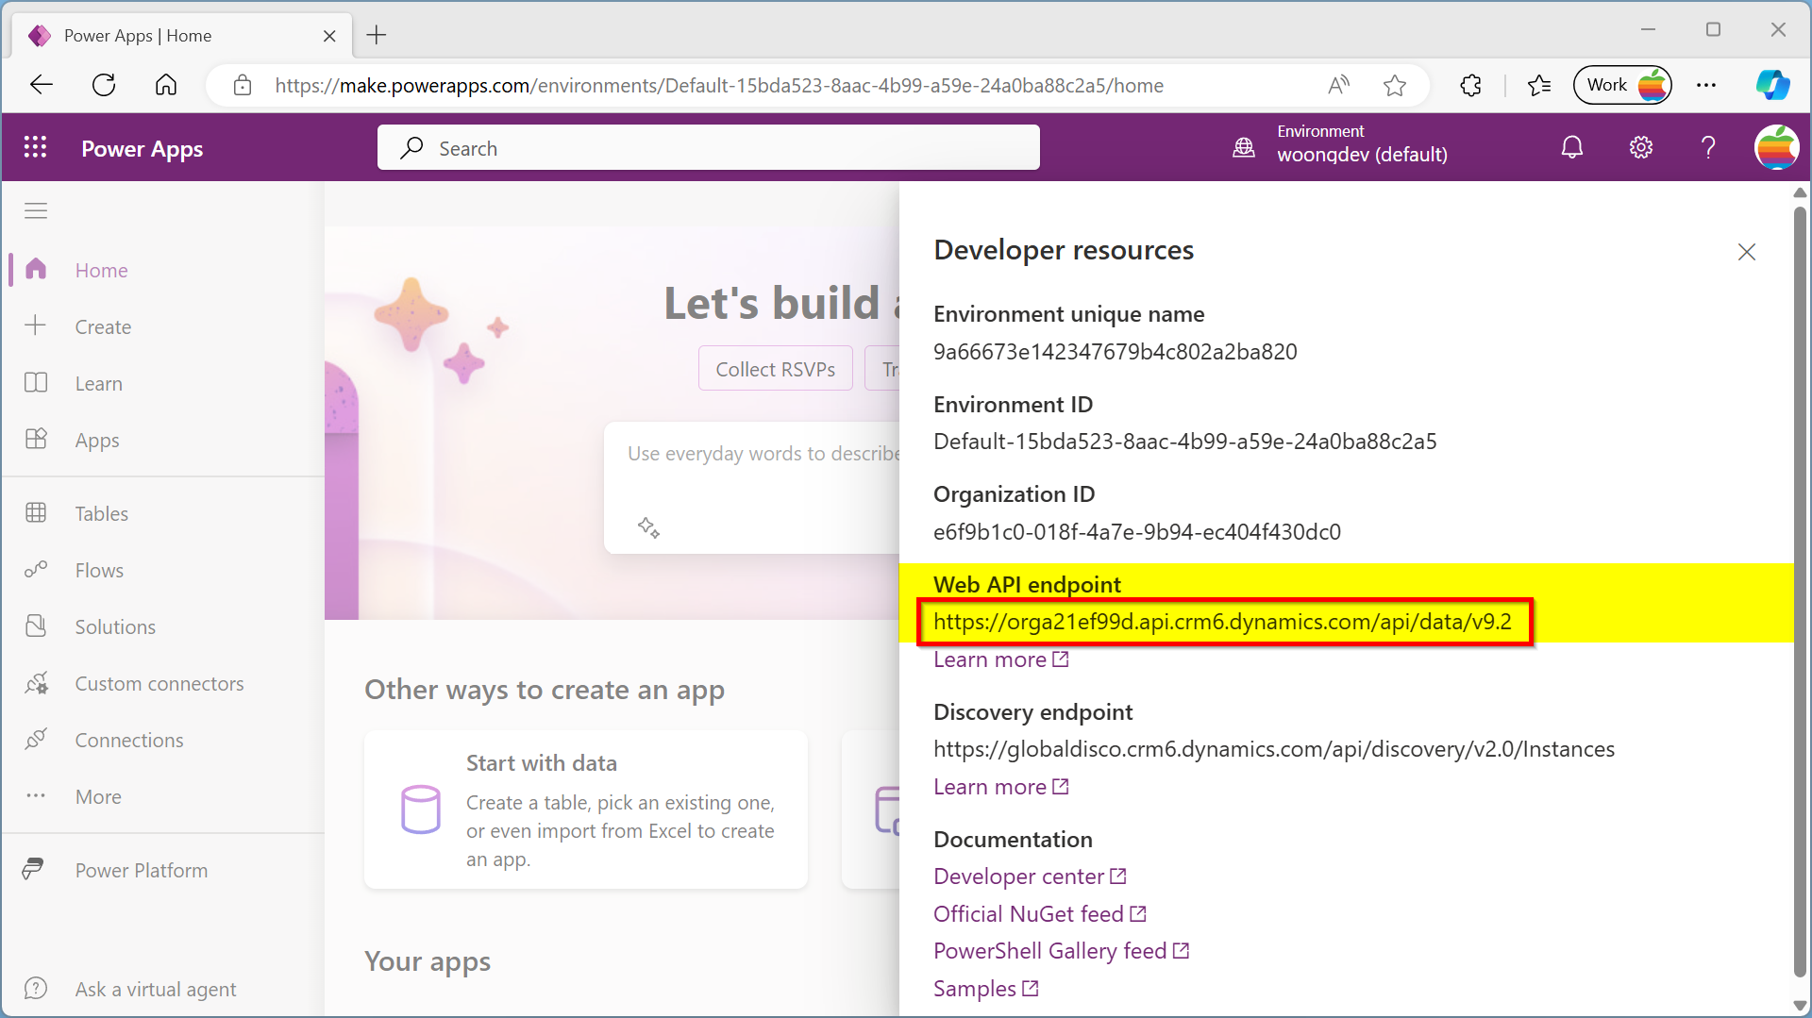Open the PowerShell Gallery feed link

pos(1061,951)
